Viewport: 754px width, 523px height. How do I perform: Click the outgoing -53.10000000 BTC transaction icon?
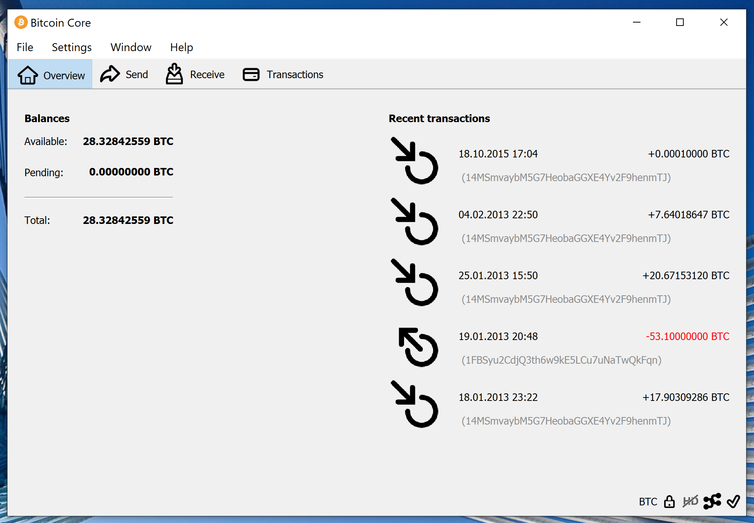click(x=417, y=347)
